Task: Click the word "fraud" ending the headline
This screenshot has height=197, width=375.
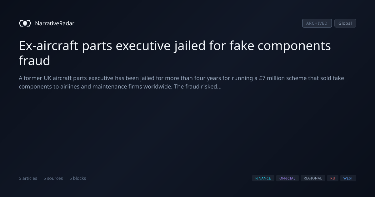Action: click(x=34, y=61)
